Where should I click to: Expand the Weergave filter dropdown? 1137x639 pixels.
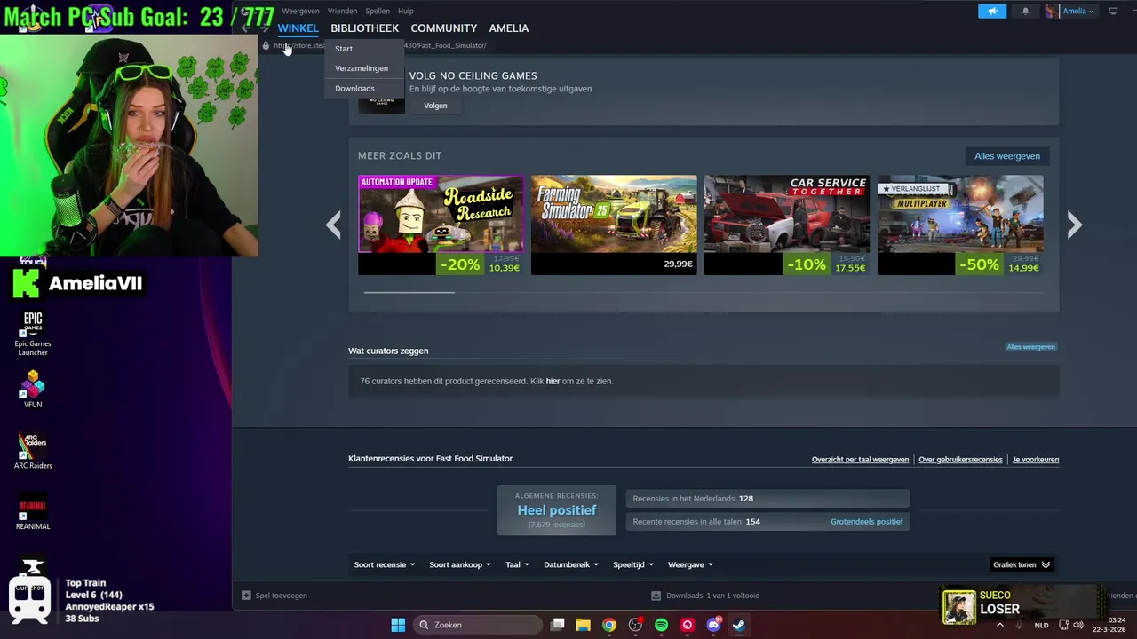690,565
